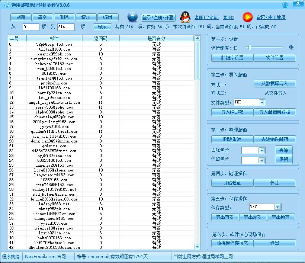The width and height of the screenshot is (305, 263).
Task: Select row angel_lijia@hotmail.com
Action: click(x=101, y=103)
